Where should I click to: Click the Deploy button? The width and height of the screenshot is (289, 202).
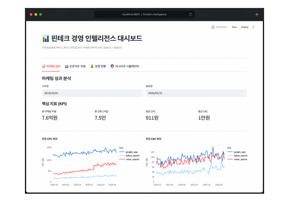click(245, 27)
